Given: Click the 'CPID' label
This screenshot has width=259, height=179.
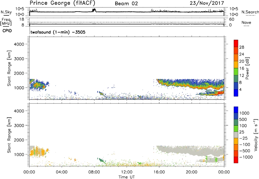Looking at the screenshot, I should coord(7,31).
